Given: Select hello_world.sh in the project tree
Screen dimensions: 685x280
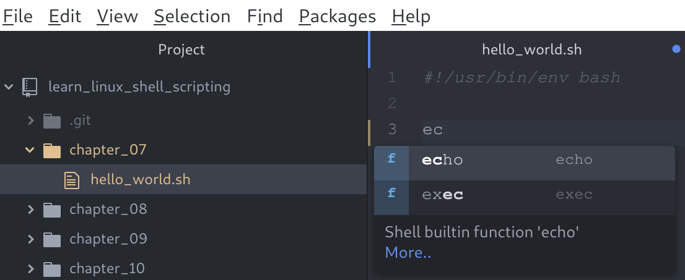Looking at the screenshot, I should click(x=140, y=180).
